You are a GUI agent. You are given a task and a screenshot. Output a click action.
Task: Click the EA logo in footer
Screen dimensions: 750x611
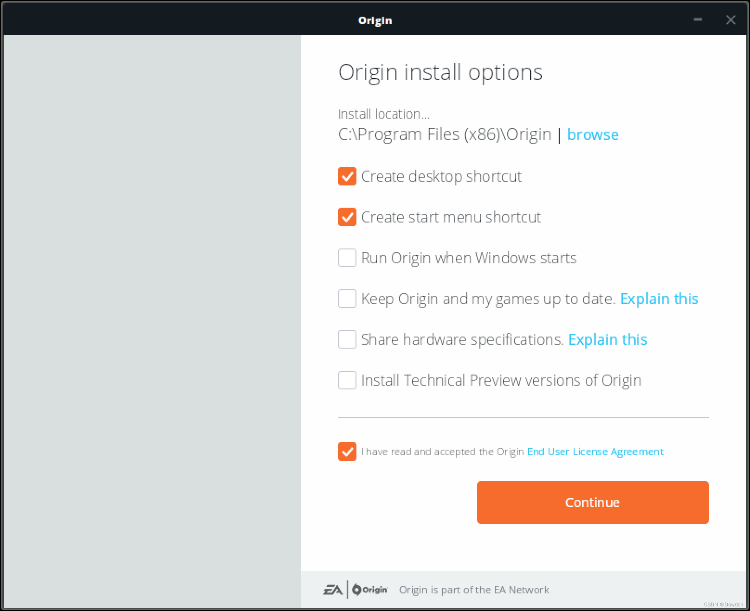(333, 590)
